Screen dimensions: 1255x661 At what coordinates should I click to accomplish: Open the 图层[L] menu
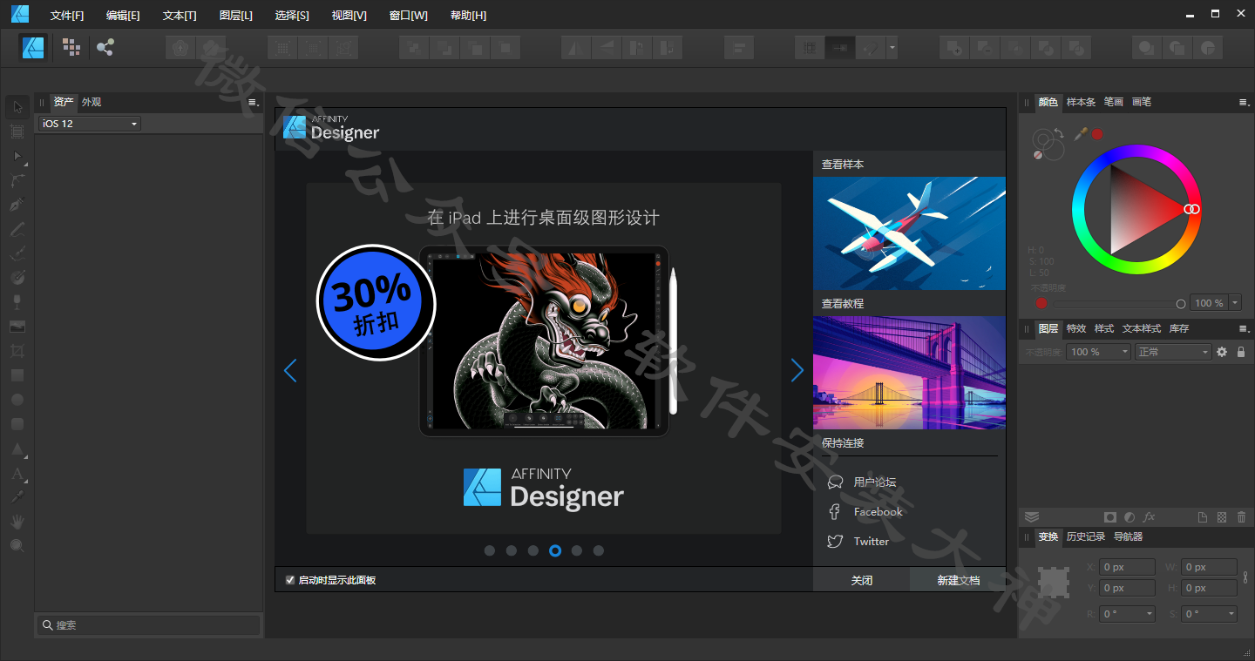236,16
